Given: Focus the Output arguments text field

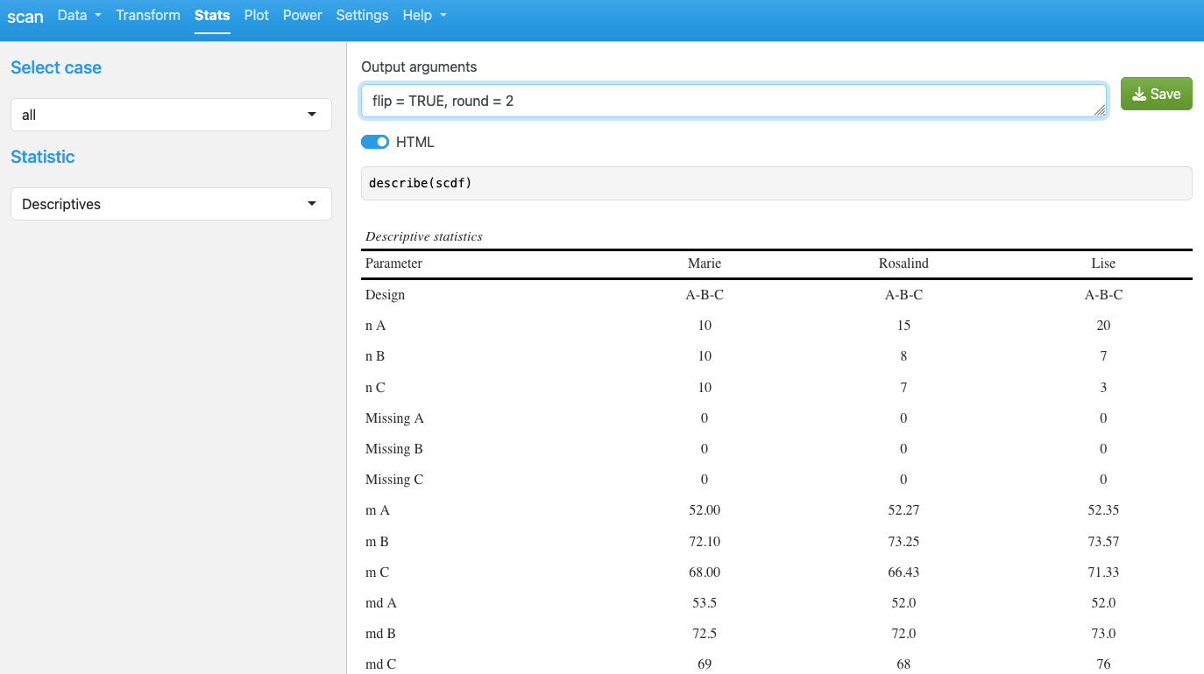Looking at the screenshot, I should tap(732, 101).
